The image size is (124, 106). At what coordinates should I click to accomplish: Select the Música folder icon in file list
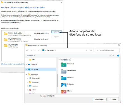[64, 91]
